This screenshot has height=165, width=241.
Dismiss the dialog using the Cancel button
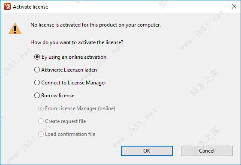pos(207,151)
